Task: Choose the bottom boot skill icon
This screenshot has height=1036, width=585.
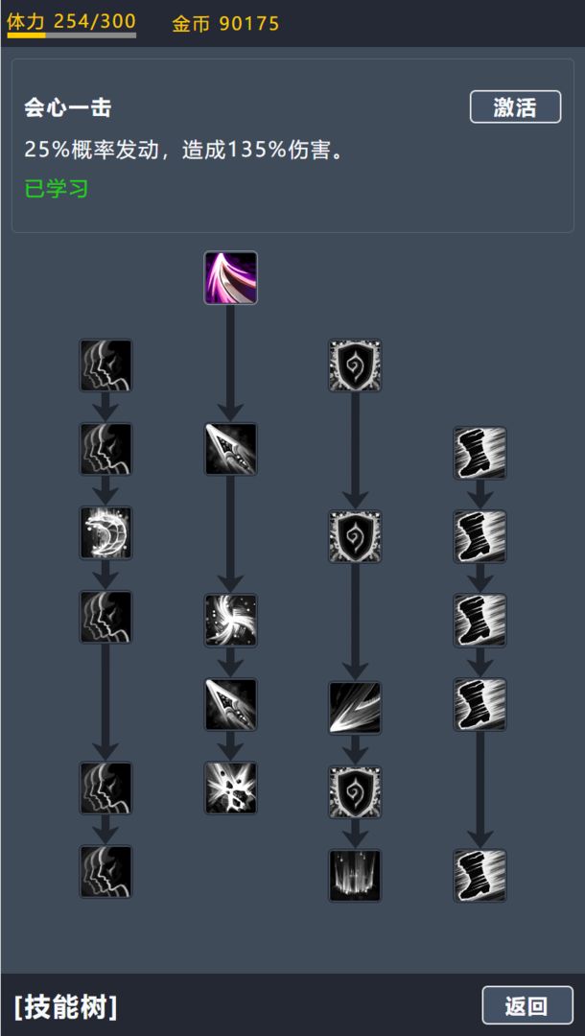Action: coord(480,876)
